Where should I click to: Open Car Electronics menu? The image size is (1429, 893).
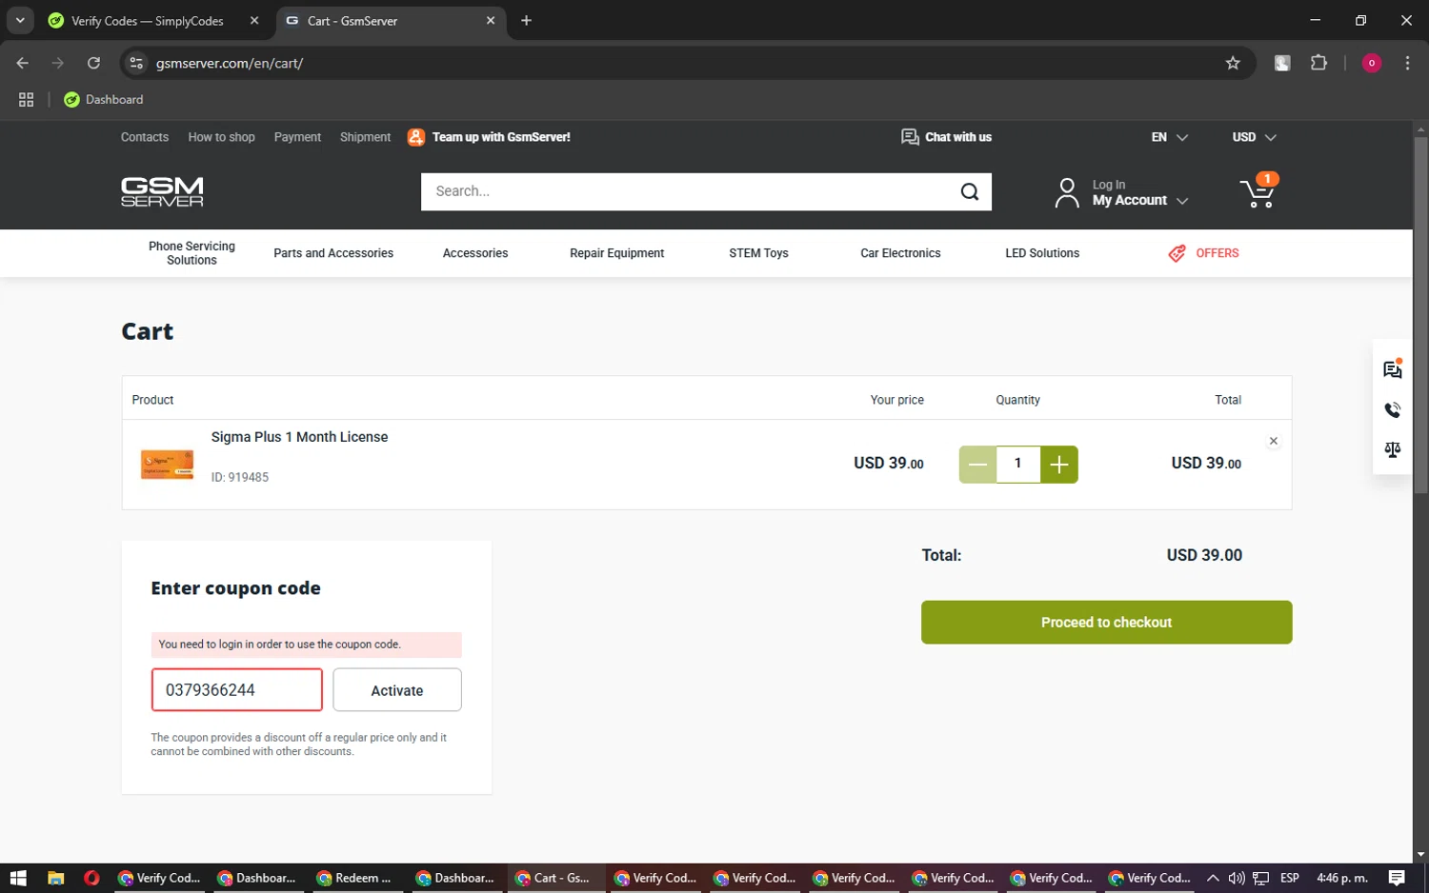[x=900, y=253]
